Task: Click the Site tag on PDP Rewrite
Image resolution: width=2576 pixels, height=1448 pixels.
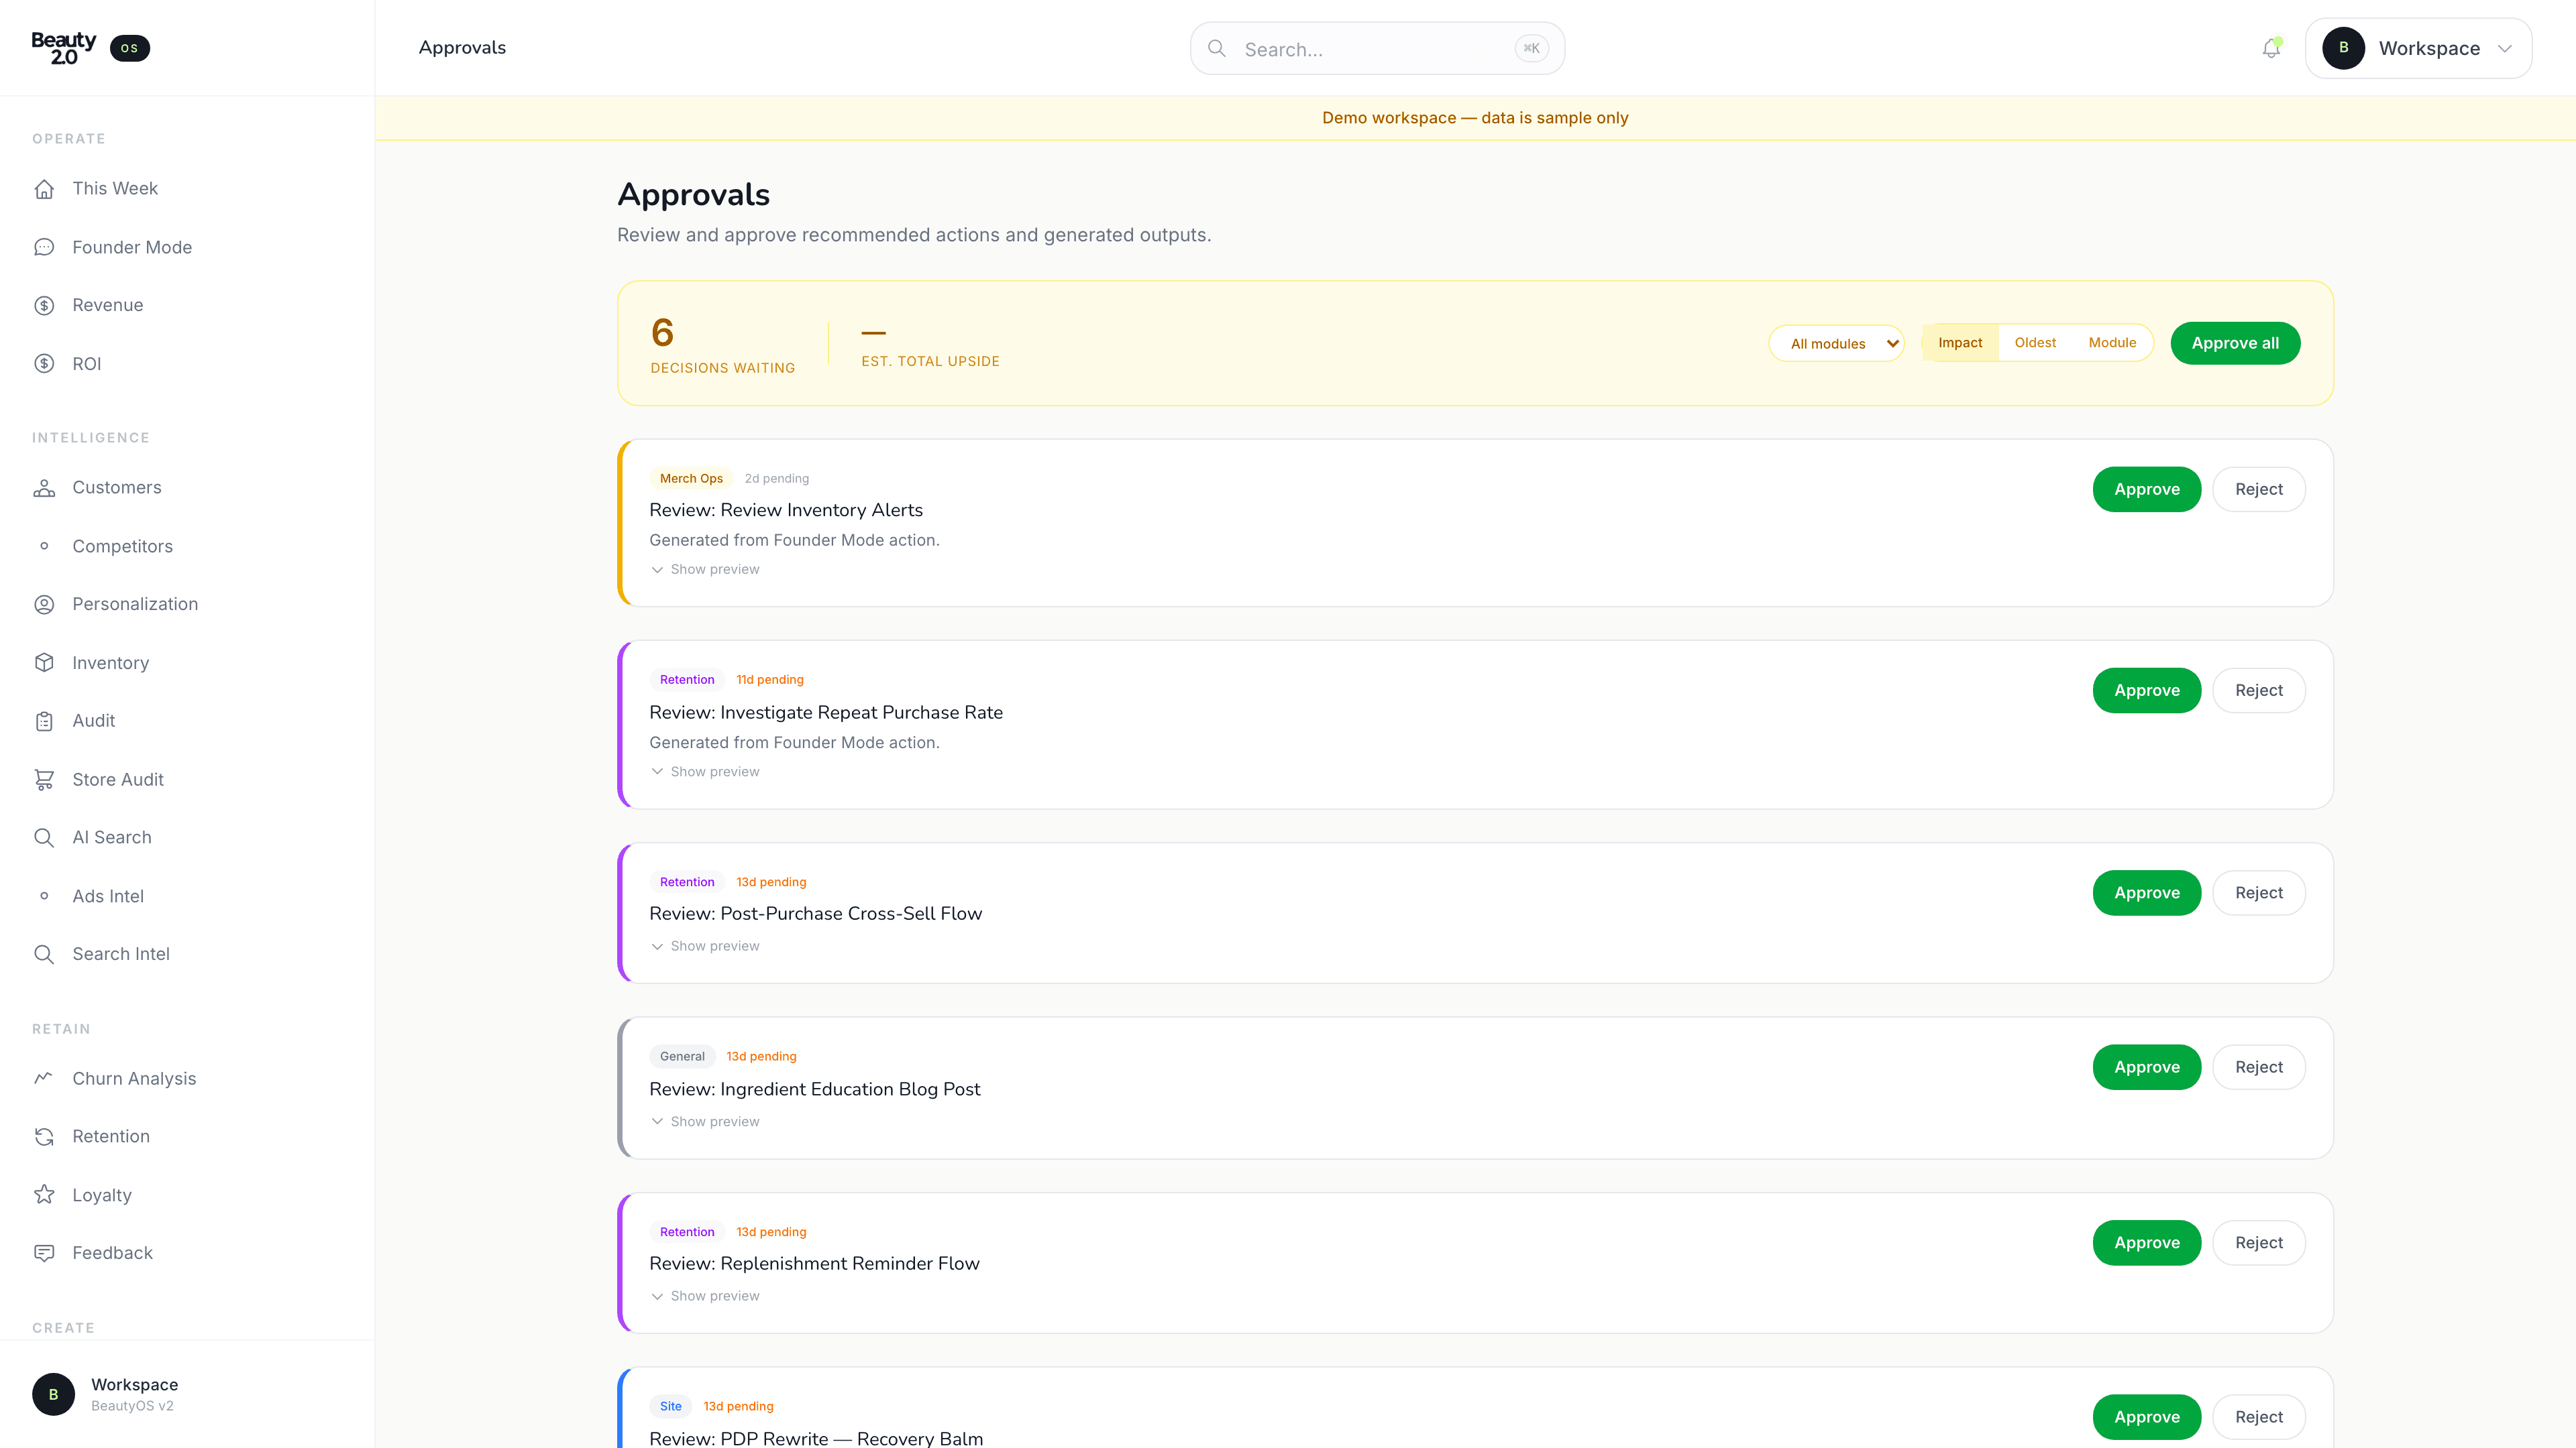Action: [x=670, y=1406]
